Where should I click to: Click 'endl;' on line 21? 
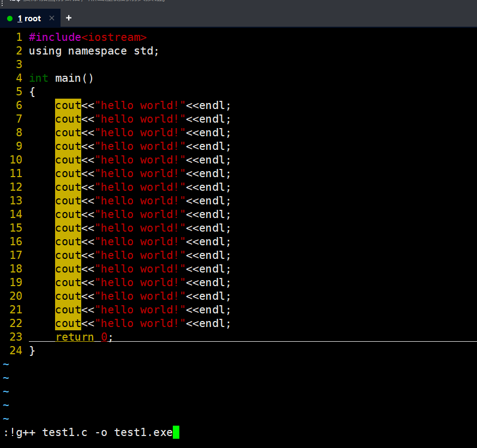point(215,310)
